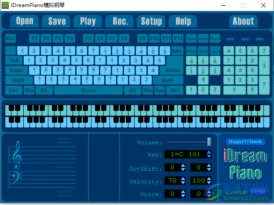Click the left Shift virtual key

point(19,81)
